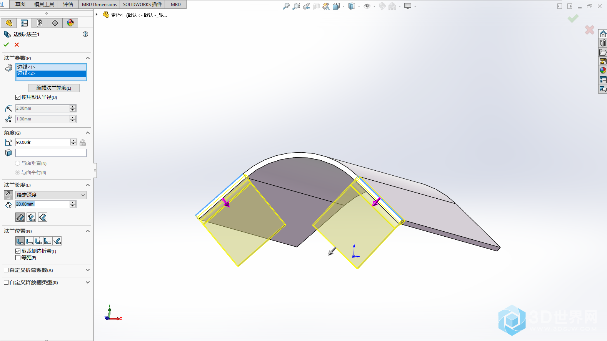Open Appearances color ball in task pane
607x341 pixels.
coord(603,71)
